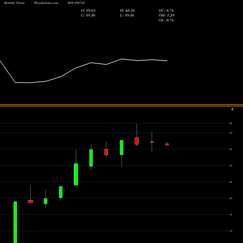The width and height of the screenshot is (243, 243).
Task: Select the high value "H: 40.16"
Action: click(127, 11)
